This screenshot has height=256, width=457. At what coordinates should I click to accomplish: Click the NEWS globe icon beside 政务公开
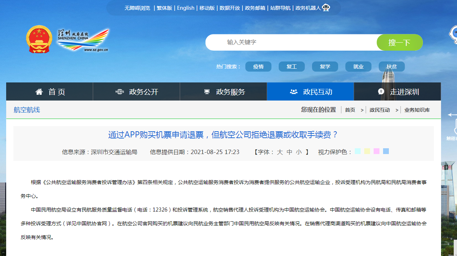[120, 92]
